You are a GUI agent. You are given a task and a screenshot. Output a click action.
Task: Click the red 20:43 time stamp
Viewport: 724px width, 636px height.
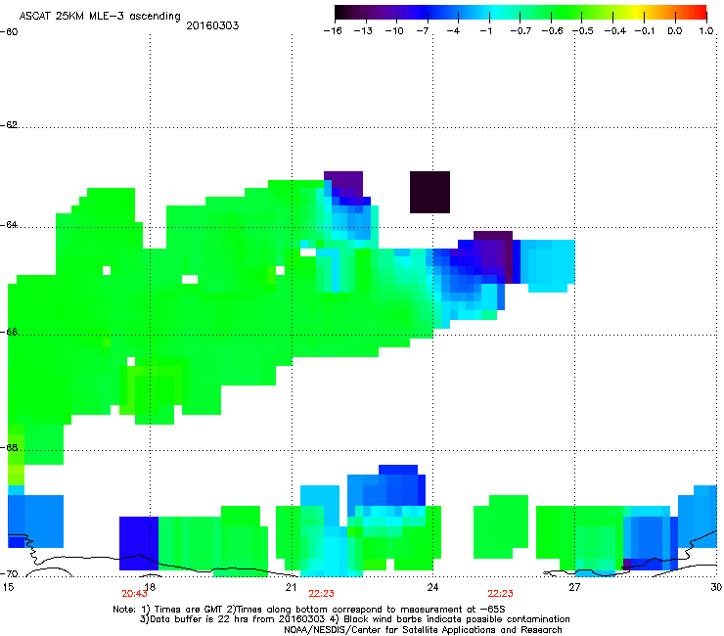pos(134,594)
